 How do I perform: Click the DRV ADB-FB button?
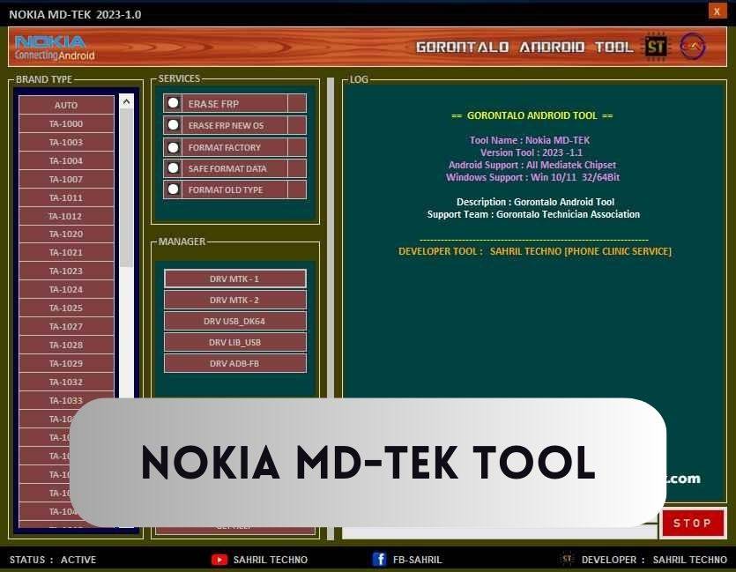pos(234,363)
